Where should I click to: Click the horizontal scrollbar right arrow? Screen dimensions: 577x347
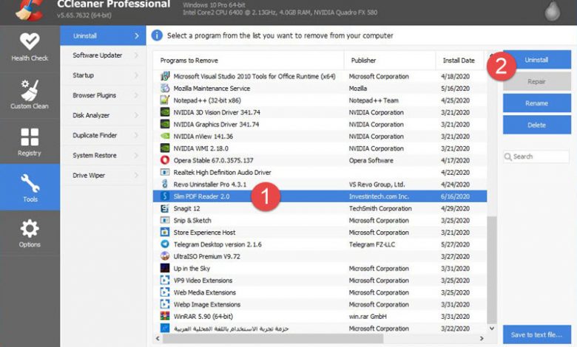[482, 338]
